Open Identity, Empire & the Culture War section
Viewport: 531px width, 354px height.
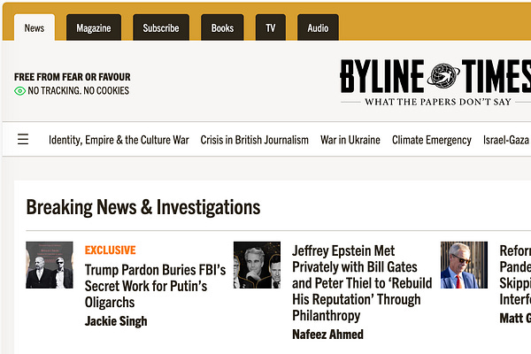point(119,140)
